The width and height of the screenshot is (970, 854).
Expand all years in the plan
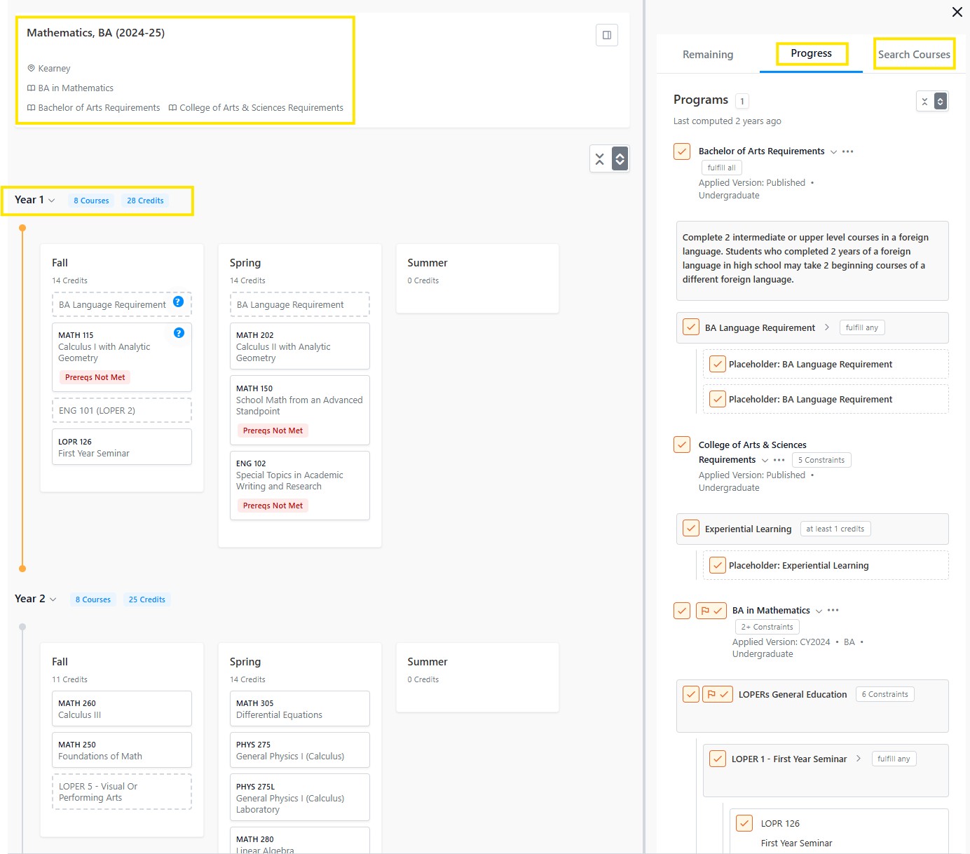(620, 159)
